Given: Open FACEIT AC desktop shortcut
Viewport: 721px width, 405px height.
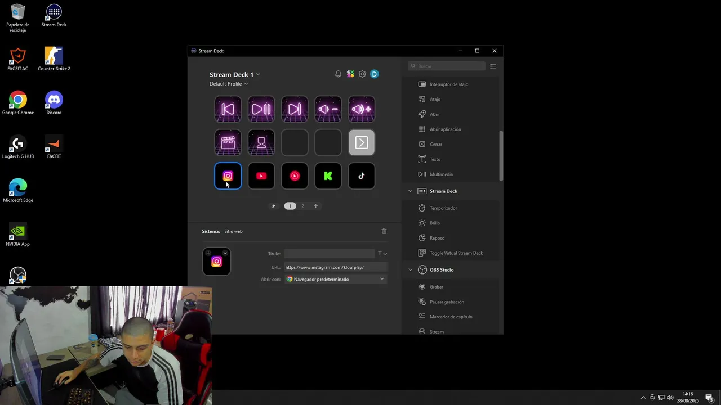Looking at the screenshot, I should point(18,59).
